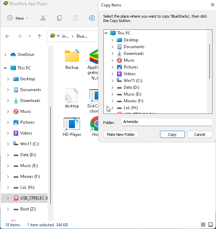Select Pictures in Copy Items tree

(x=127, y=67)
